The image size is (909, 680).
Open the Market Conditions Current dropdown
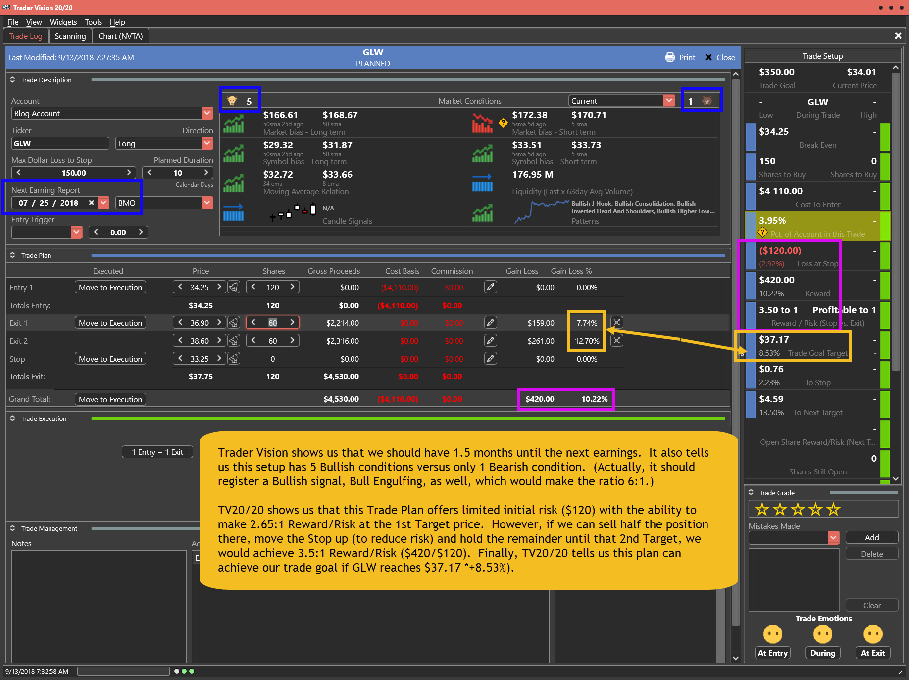[669, 101]
